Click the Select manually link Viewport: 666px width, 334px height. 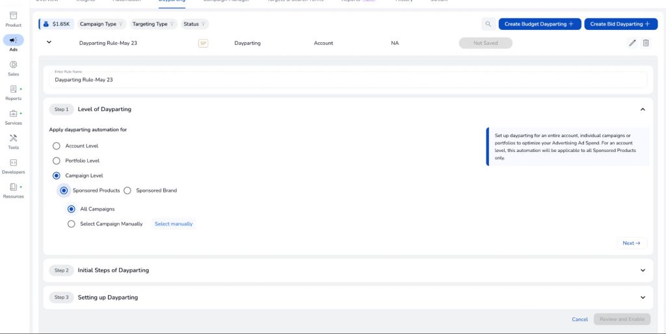point(173,224)
